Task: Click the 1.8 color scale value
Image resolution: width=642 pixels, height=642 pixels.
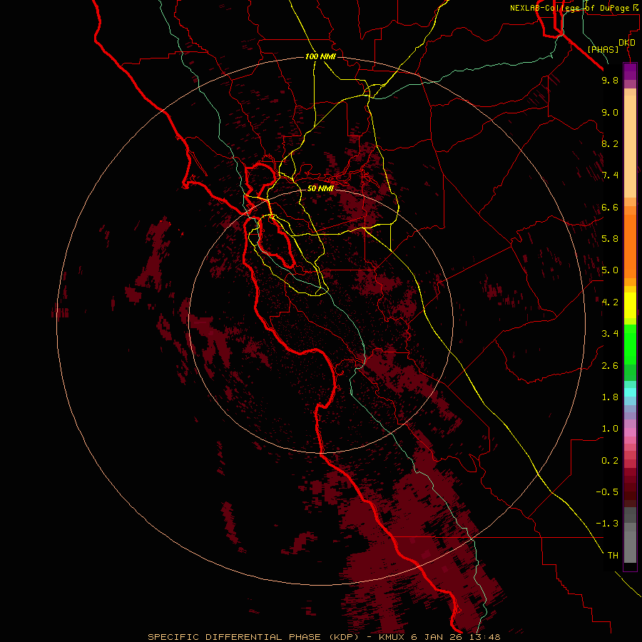Action: (610, 397)
